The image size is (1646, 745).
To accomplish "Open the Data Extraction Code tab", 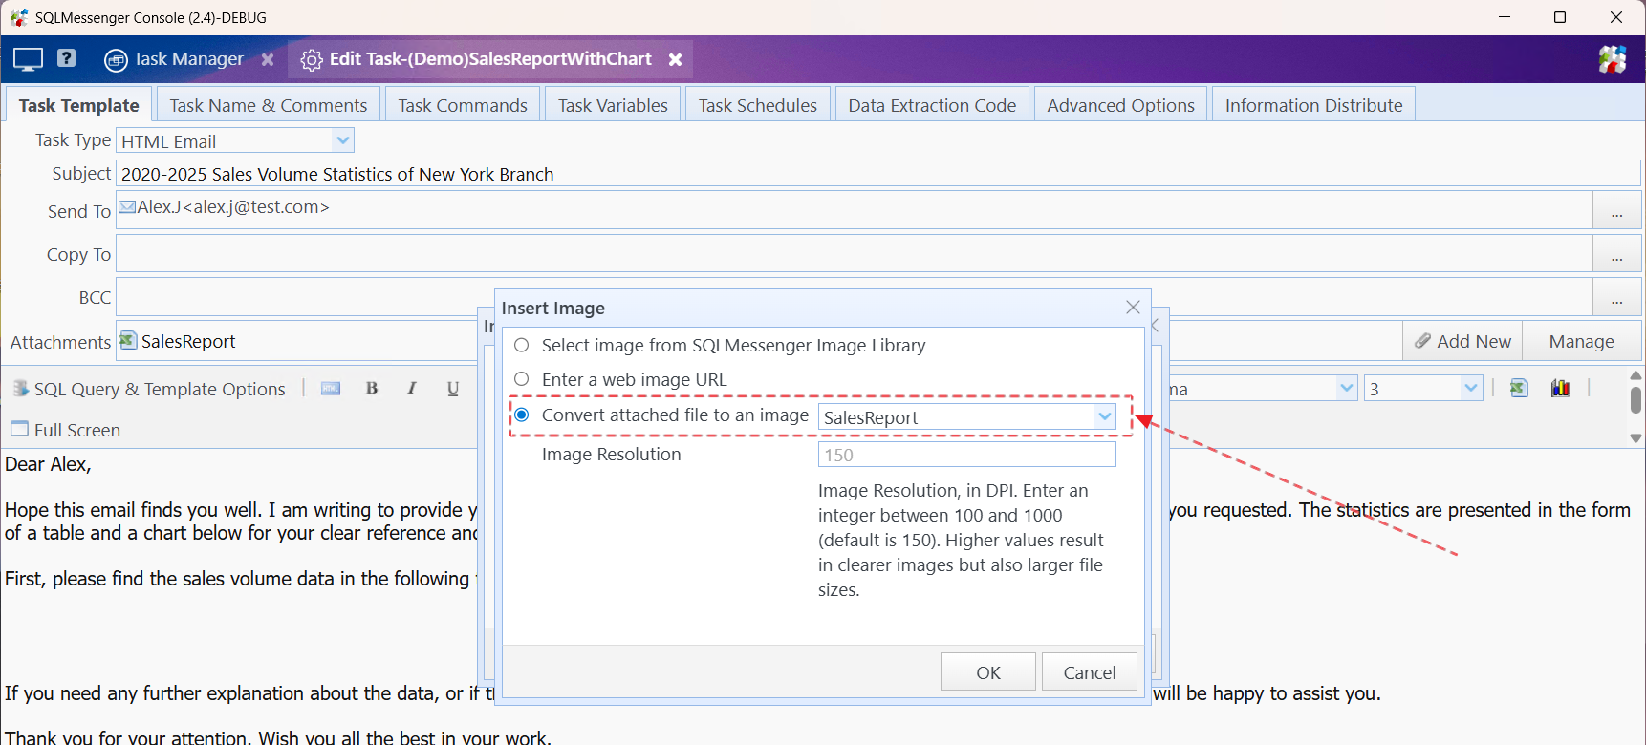I will pyautogui.click(x=932, y=105).
